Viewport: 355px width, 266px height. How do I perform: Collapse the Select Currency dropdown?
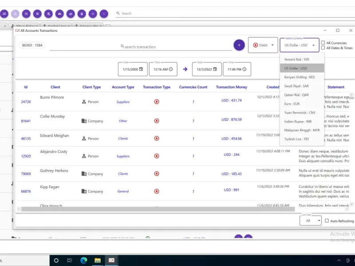[x=314, y=45]
